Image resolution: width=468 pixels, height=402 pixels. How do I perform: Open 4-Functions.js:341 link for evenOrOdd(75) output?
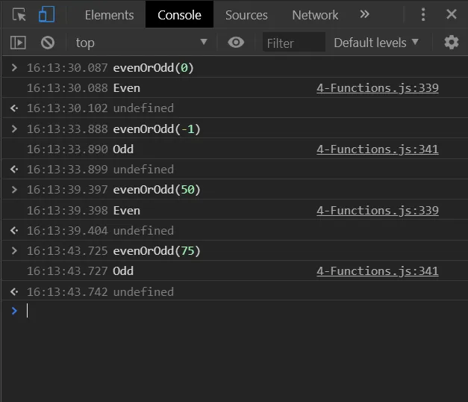[x=378, y=271]
